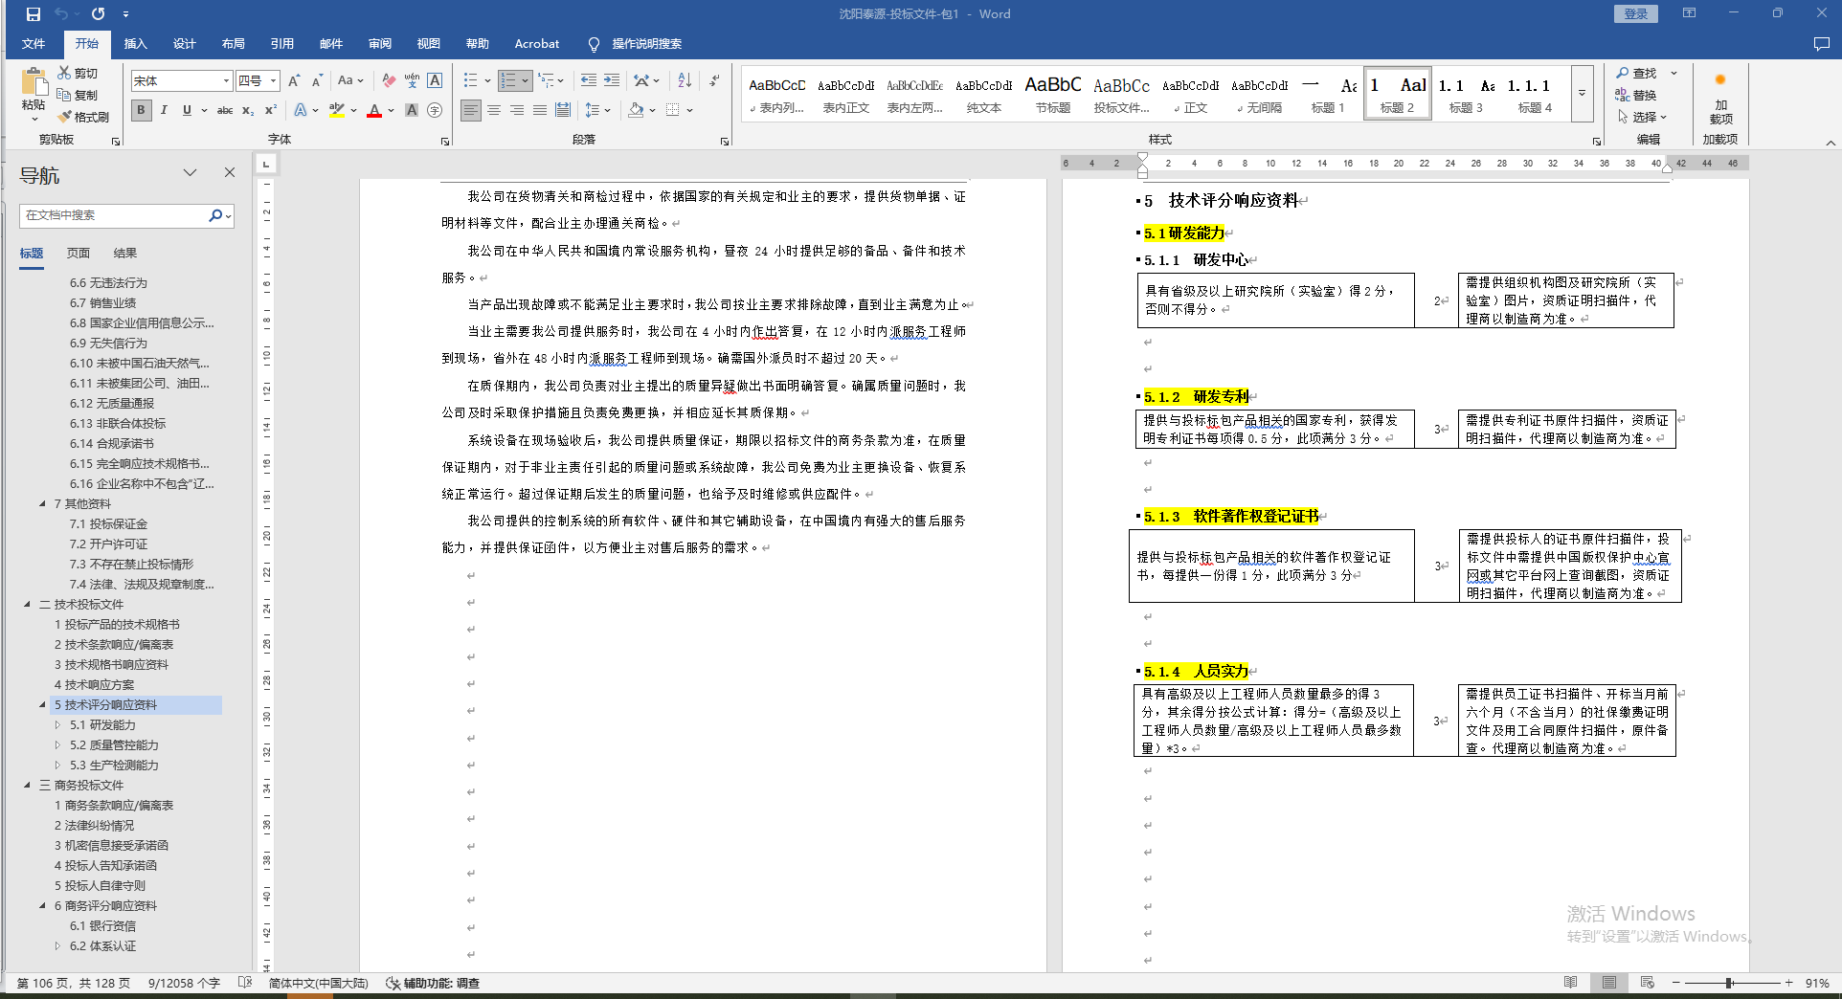The height and width of the screenshot is (999, 1842).
Task: Click the borders icon in the paragraph group
Action: [673, 110]
